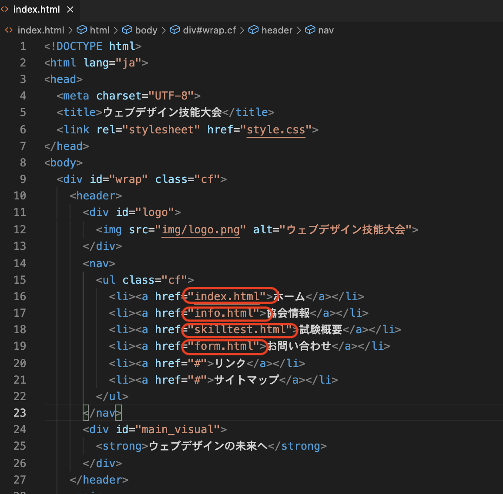Click the closing head tag on line 7
The width and height of the screenshot is (503, 494).
tap(67, 146)
